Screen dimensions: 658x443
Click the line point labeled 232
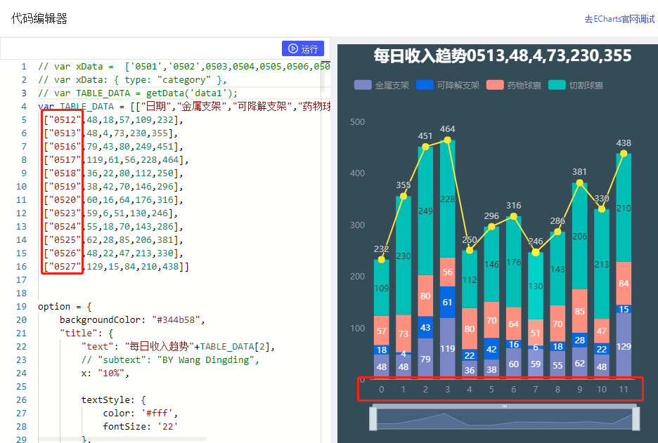(x=381, y=260)
